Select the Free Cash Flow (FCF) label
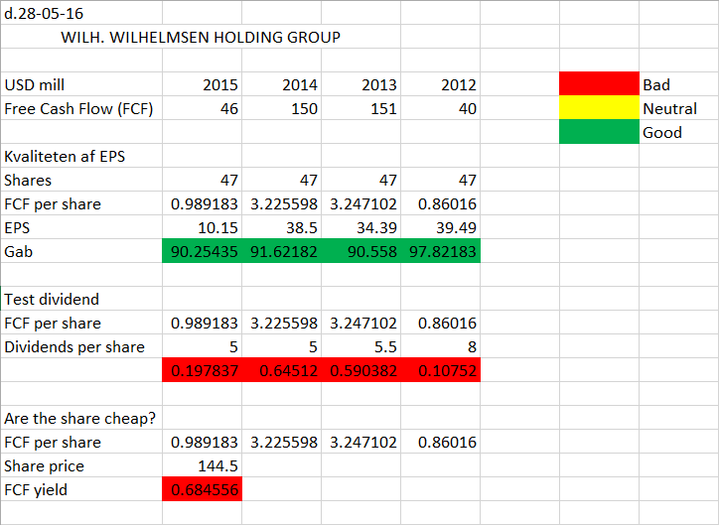The width and height of the screenshot is (719, 525). [78, 108]
